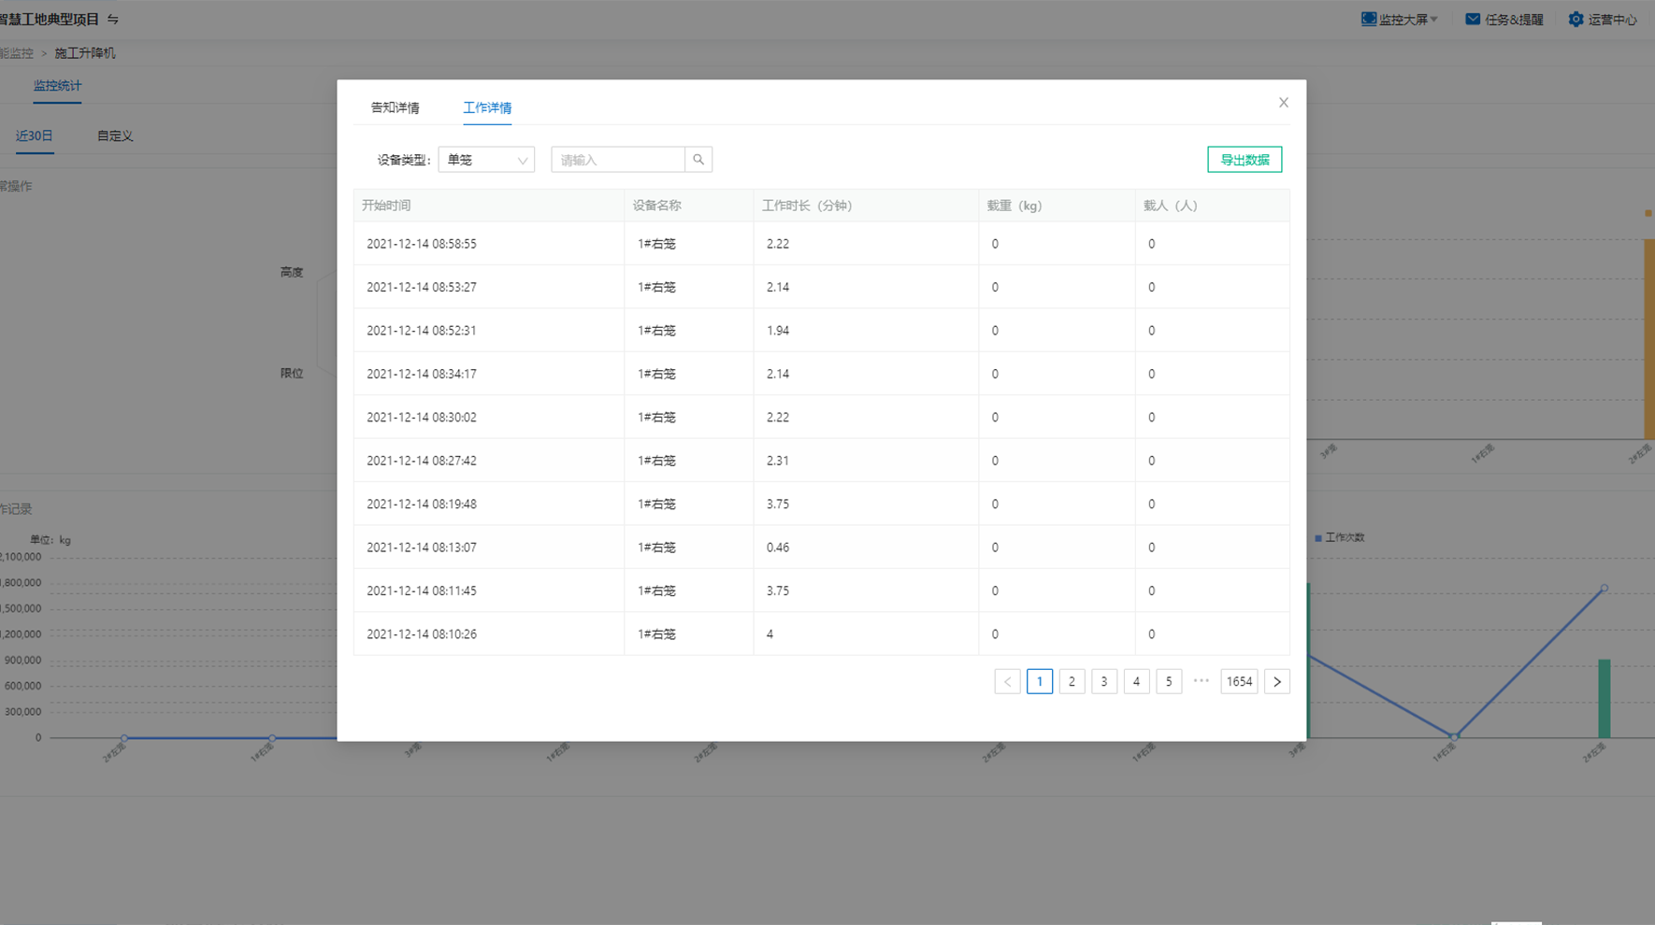Viewport: 1655px width, 925px height.
Task: Click the 运营中心 gear icon
Action: click(1576, 19)
